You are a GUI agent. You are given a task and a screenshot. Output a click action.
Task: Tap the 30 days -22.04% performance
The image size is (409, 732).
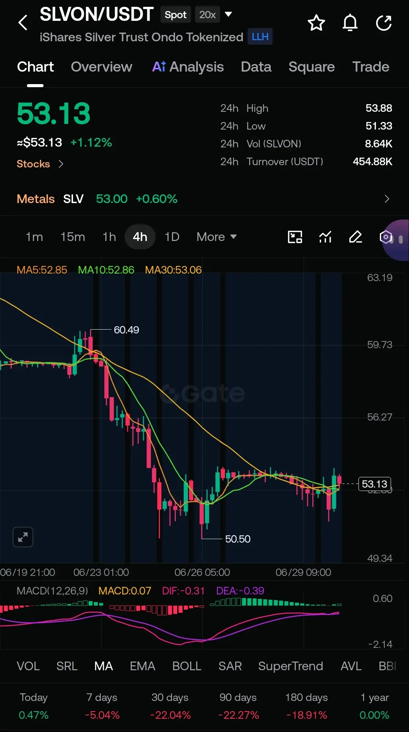point(170,706)
